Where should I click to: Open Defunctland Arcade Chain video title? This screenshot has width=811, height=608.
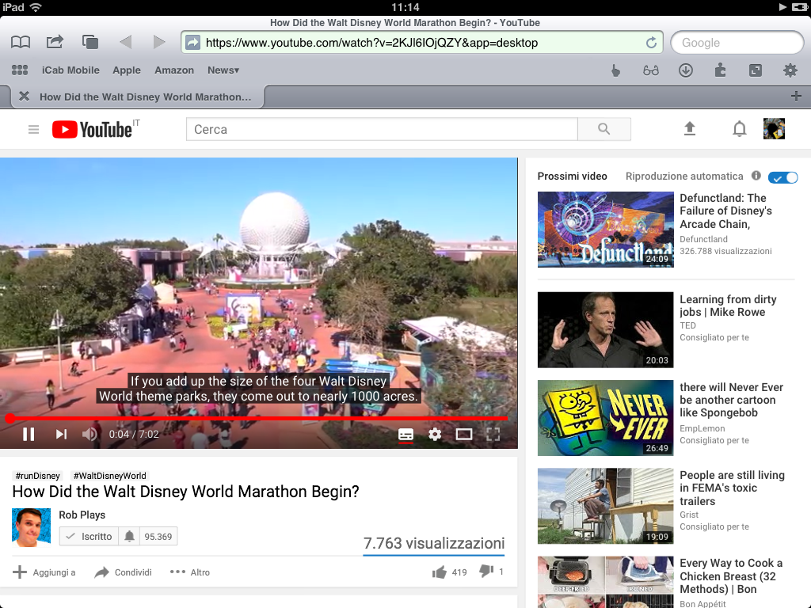pos(725,211)
